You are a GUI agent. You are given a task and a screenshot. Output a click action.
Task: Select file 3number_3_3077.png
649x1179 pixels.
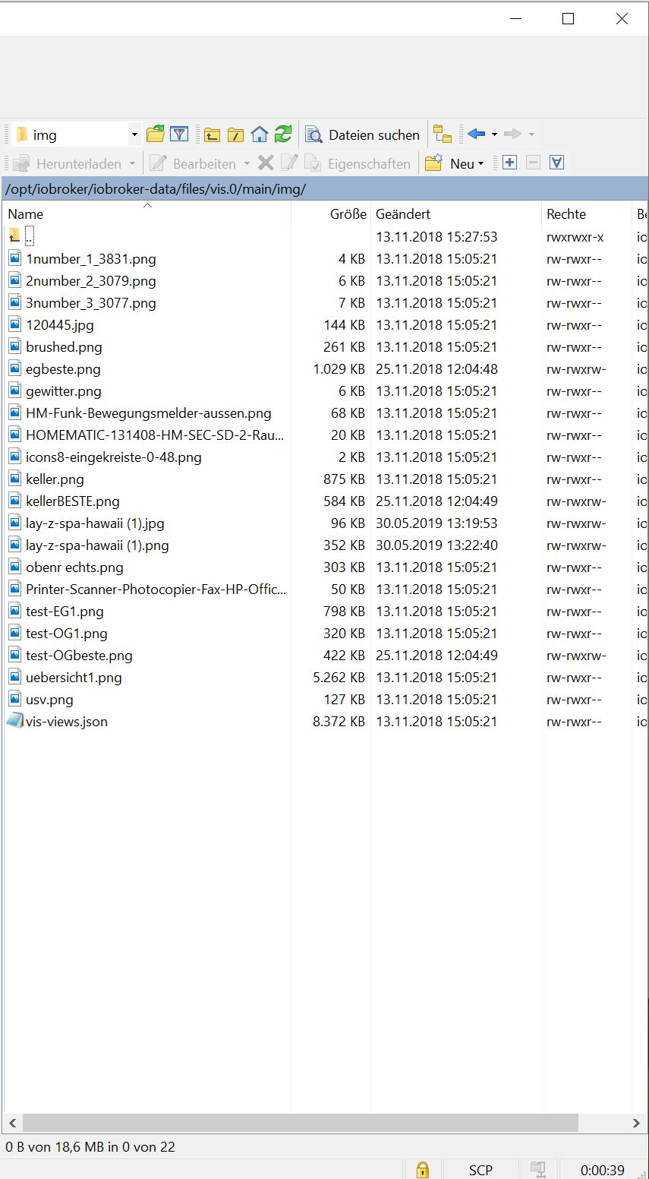(x=90, y=303)
